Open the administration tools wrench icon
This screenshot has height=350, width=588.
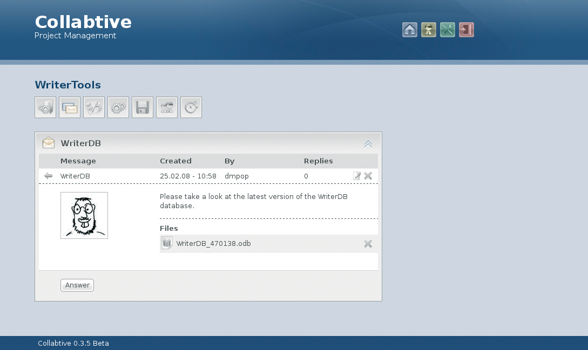448,30
